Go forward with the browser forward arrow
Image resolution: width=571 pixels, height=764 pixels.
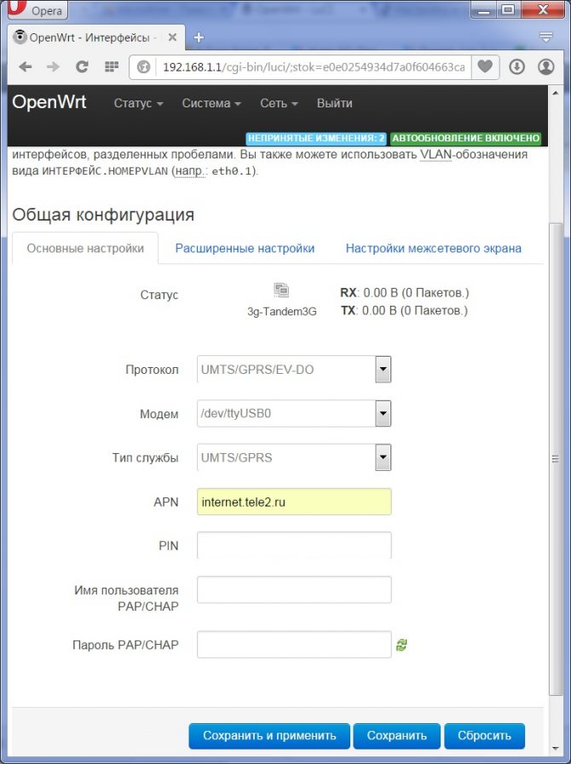coord(53,66)
